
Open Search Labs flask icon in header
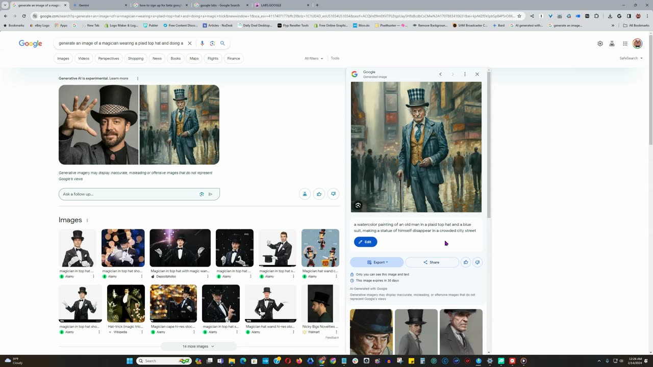[x=612, y=44]
